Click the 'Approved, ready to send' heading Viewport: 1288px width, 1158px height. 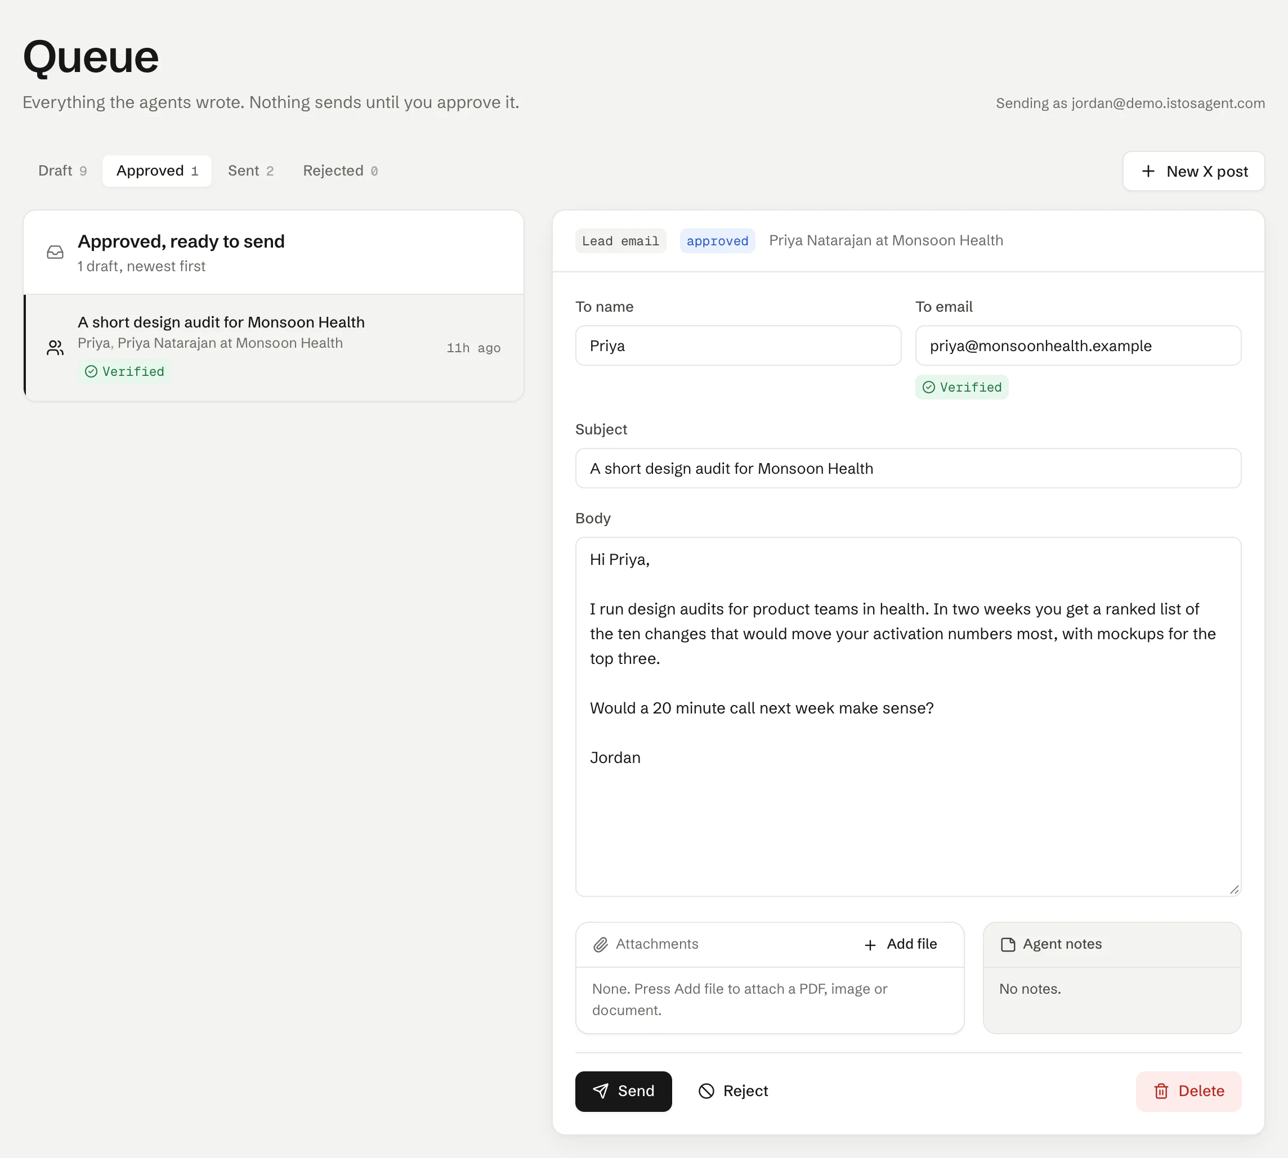pyautogui.click(x=181, y=242)
